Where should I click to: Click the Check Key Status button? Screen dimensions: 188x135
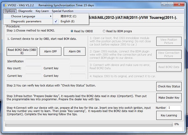169,86
